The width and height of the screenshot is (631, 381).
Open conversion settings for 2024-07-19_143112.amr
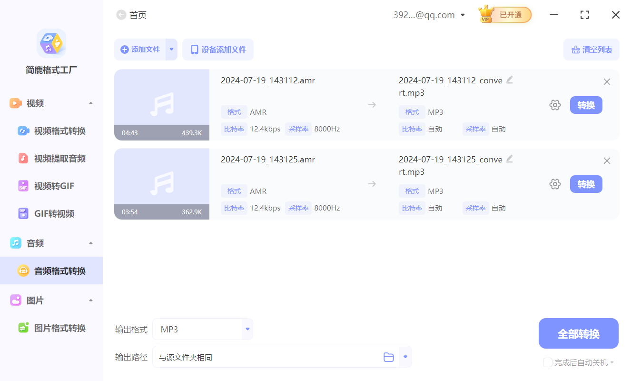pyautogui.click(x=555, y=105)
